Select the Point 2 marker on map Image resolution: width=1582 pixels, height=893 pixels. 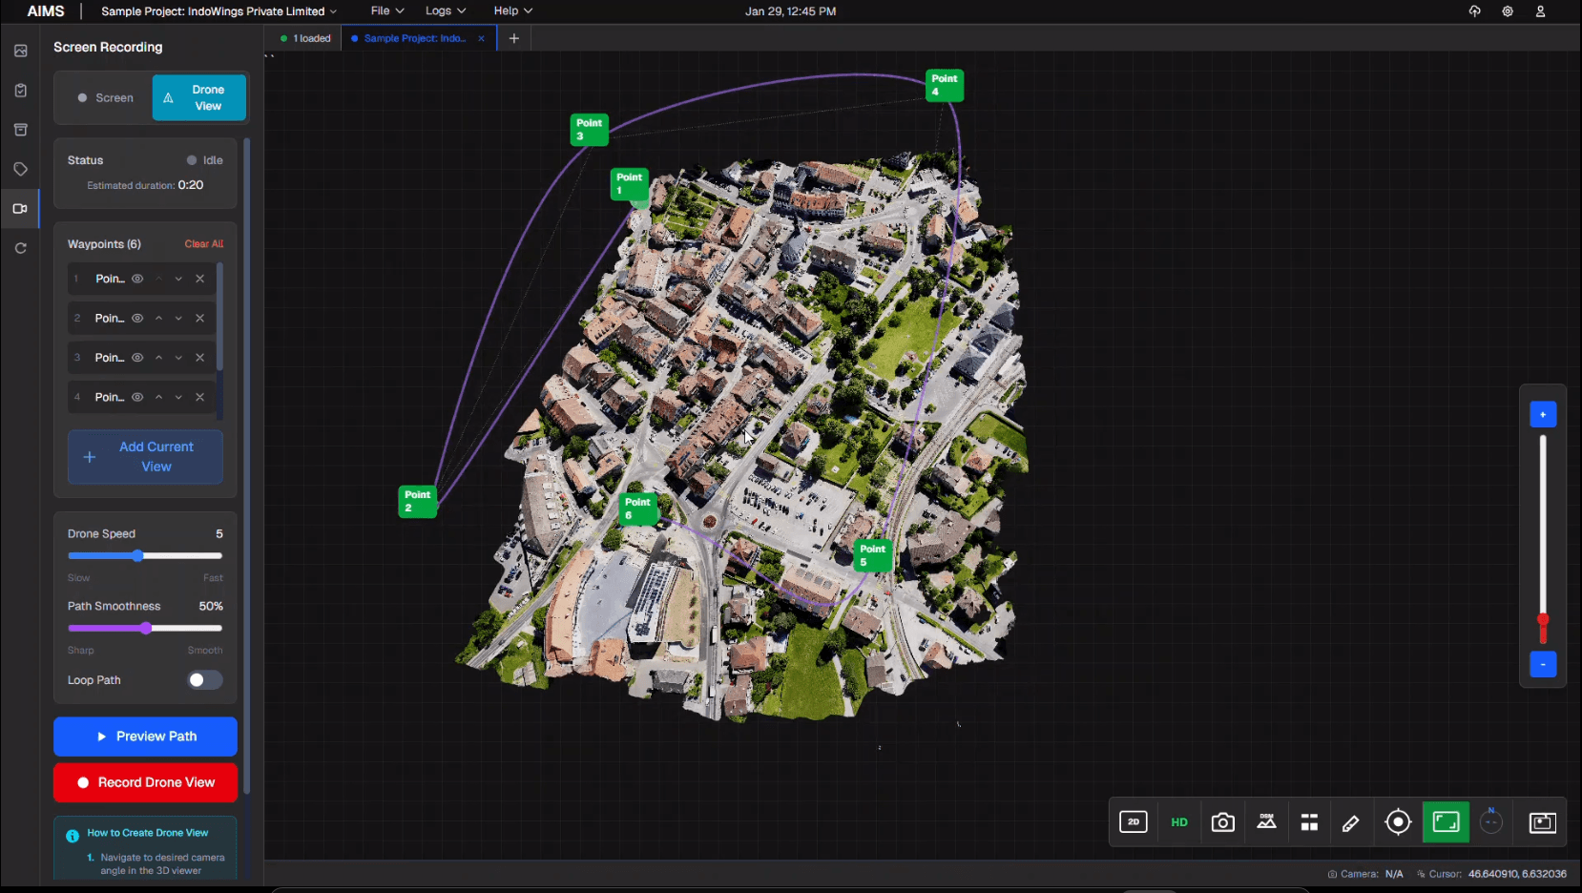click(x=417, y=502)
